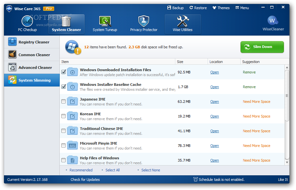This screenshot has height=190, width=296.
Task: Click the Wise Care 365 logo icon
Action: click(9, 9)
